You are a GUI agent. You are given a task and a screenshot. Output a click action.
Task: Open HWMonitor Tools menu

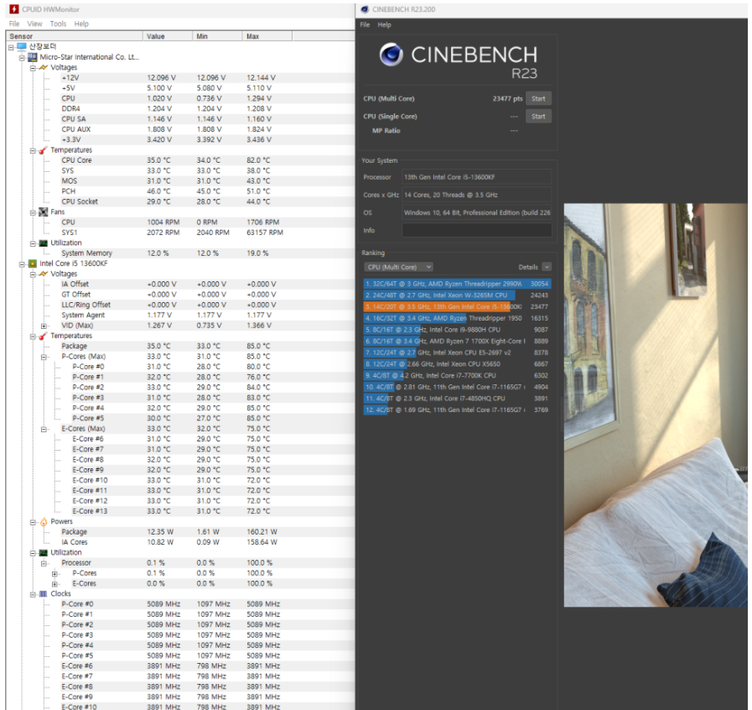point(58,23)
